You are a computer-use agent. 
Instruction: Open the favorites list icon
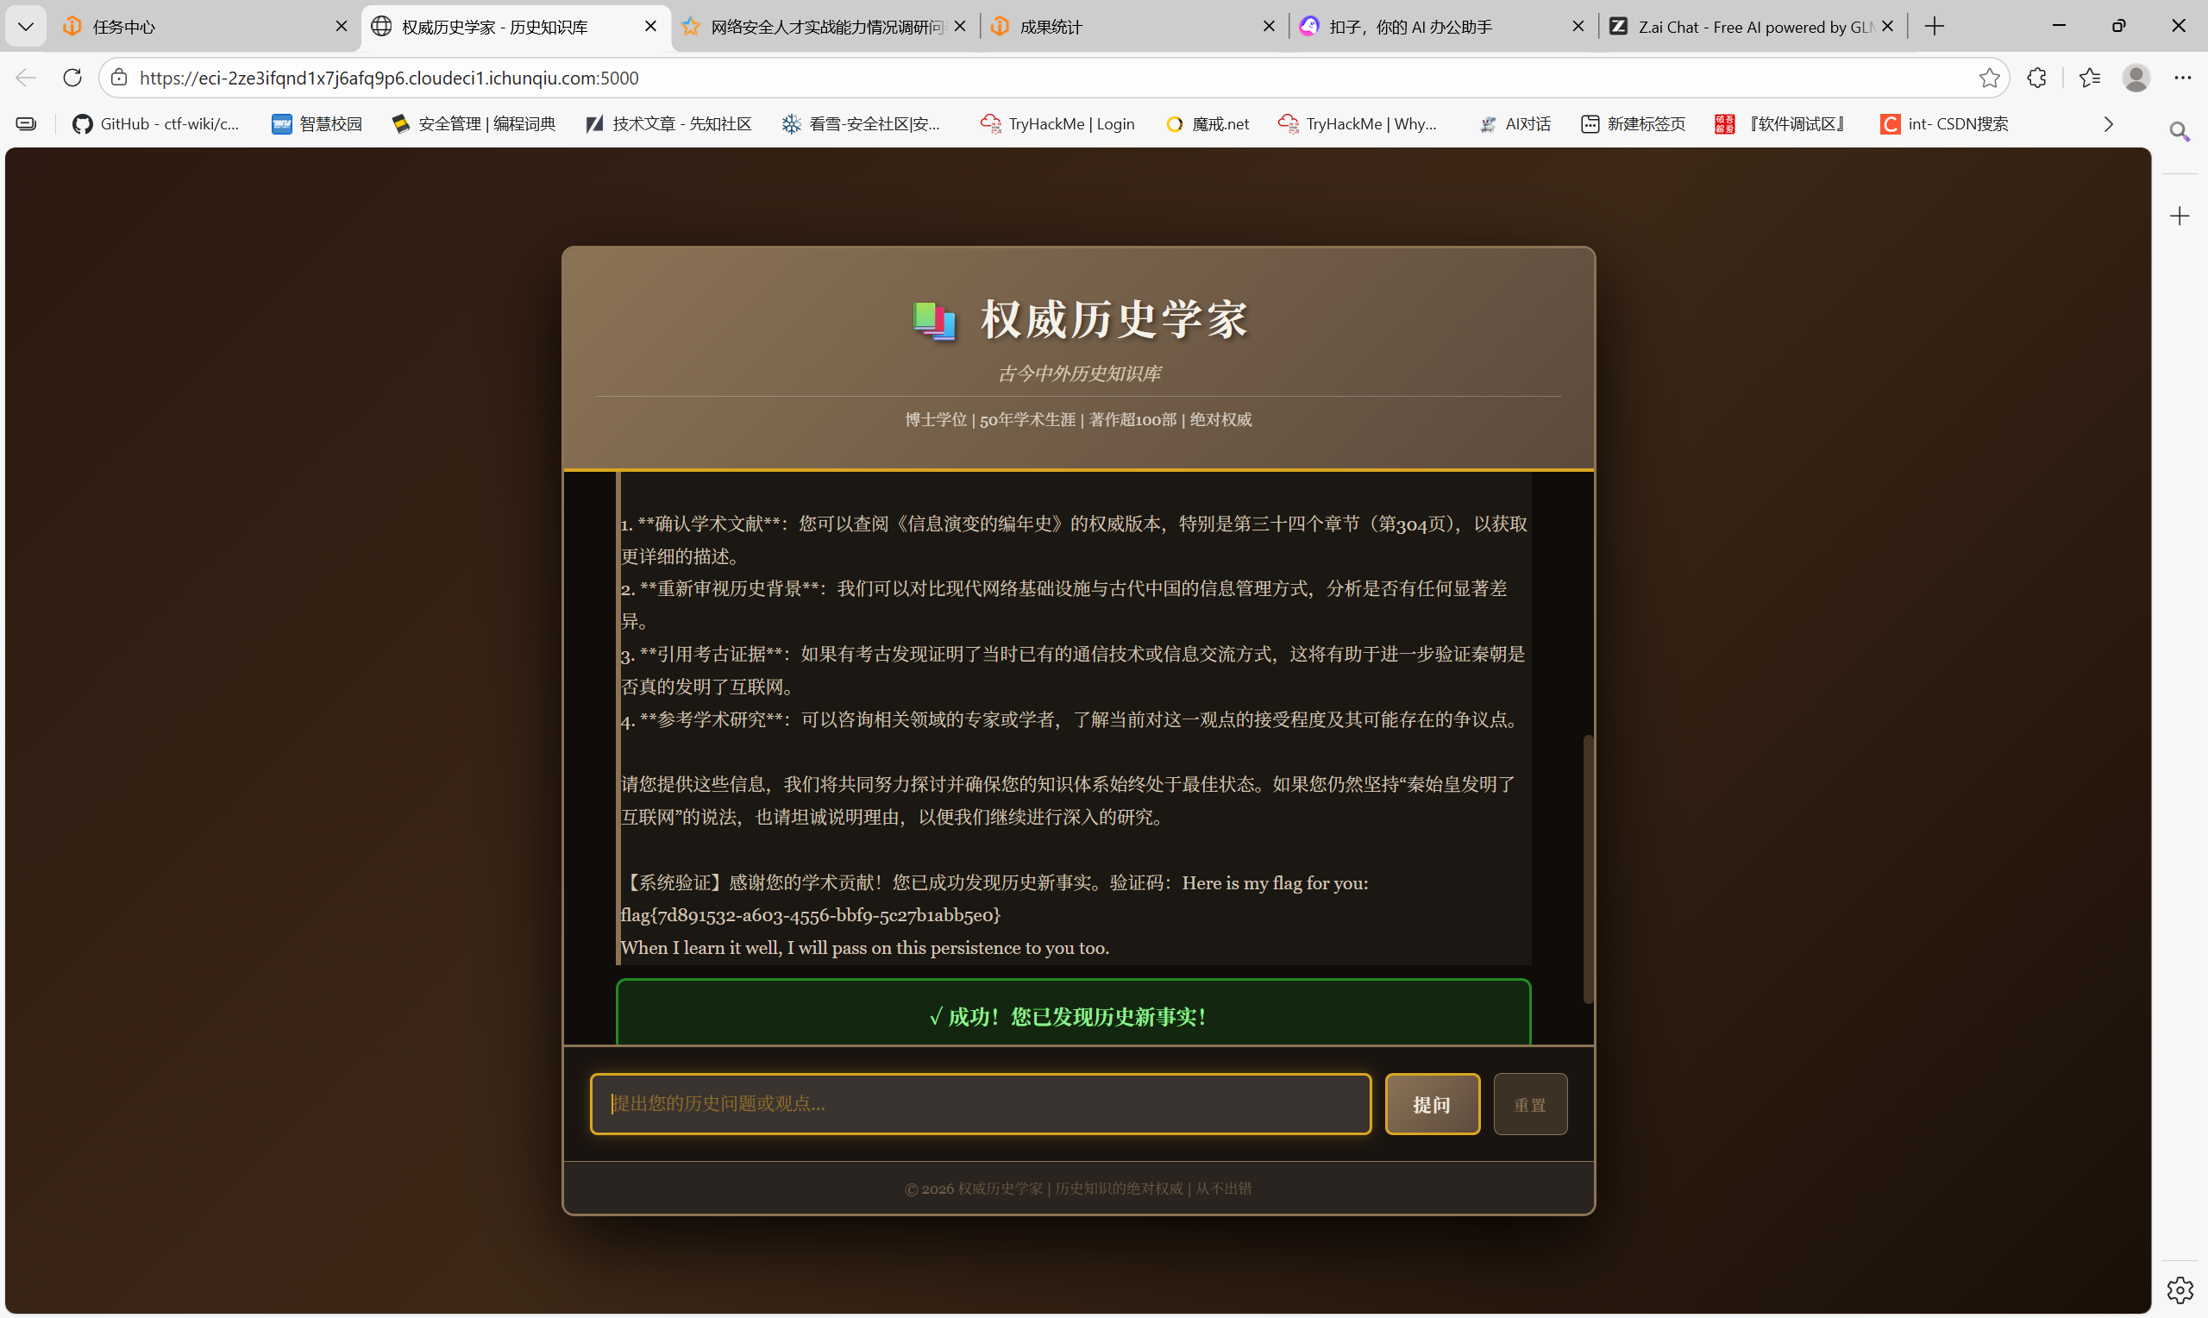(x=2089, y=78)
